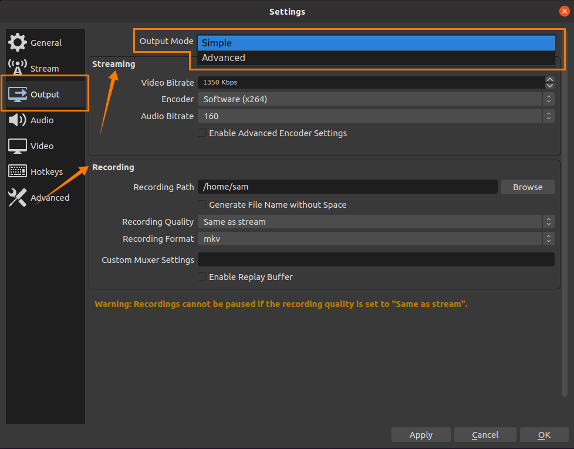574x449 pixels.
Task: Open the Encoder dropdown
Action: (x=376, y=99)
